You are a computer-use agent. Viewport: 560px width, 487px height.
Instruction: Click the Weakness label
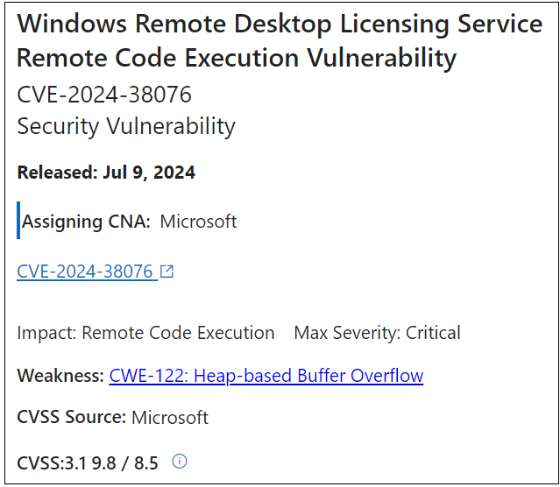(x=60, y=376)
